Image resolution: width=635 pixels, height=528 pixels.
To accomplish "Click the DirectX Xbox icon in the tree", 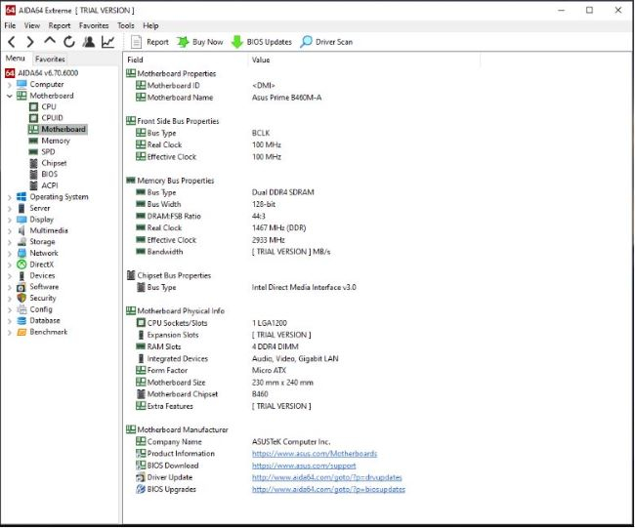I will [x=21, y=264].
